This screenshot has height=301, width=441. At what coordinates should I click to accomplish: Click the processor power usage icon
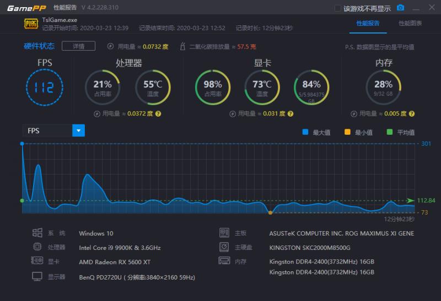97,114
